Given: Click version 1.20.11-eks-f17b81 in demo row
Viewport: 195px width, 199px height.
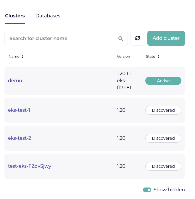Looking at the screenshot, I should (x=124, y=80).
